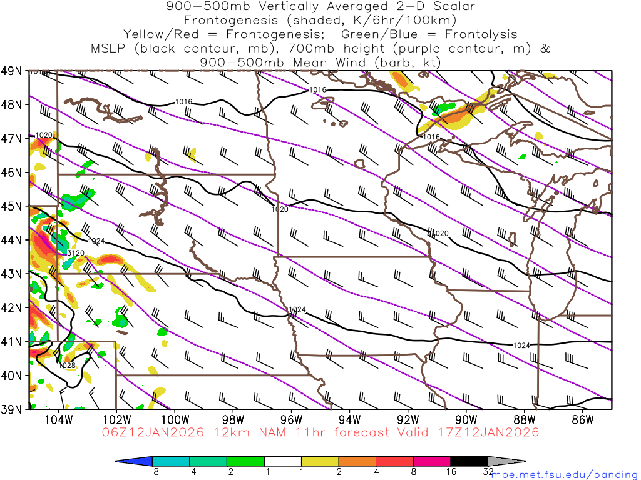Image resolution: width=641 pixels, height=480 pixels.
Task: Click the 1028 pressure contour label
Action: pos(67,366)
